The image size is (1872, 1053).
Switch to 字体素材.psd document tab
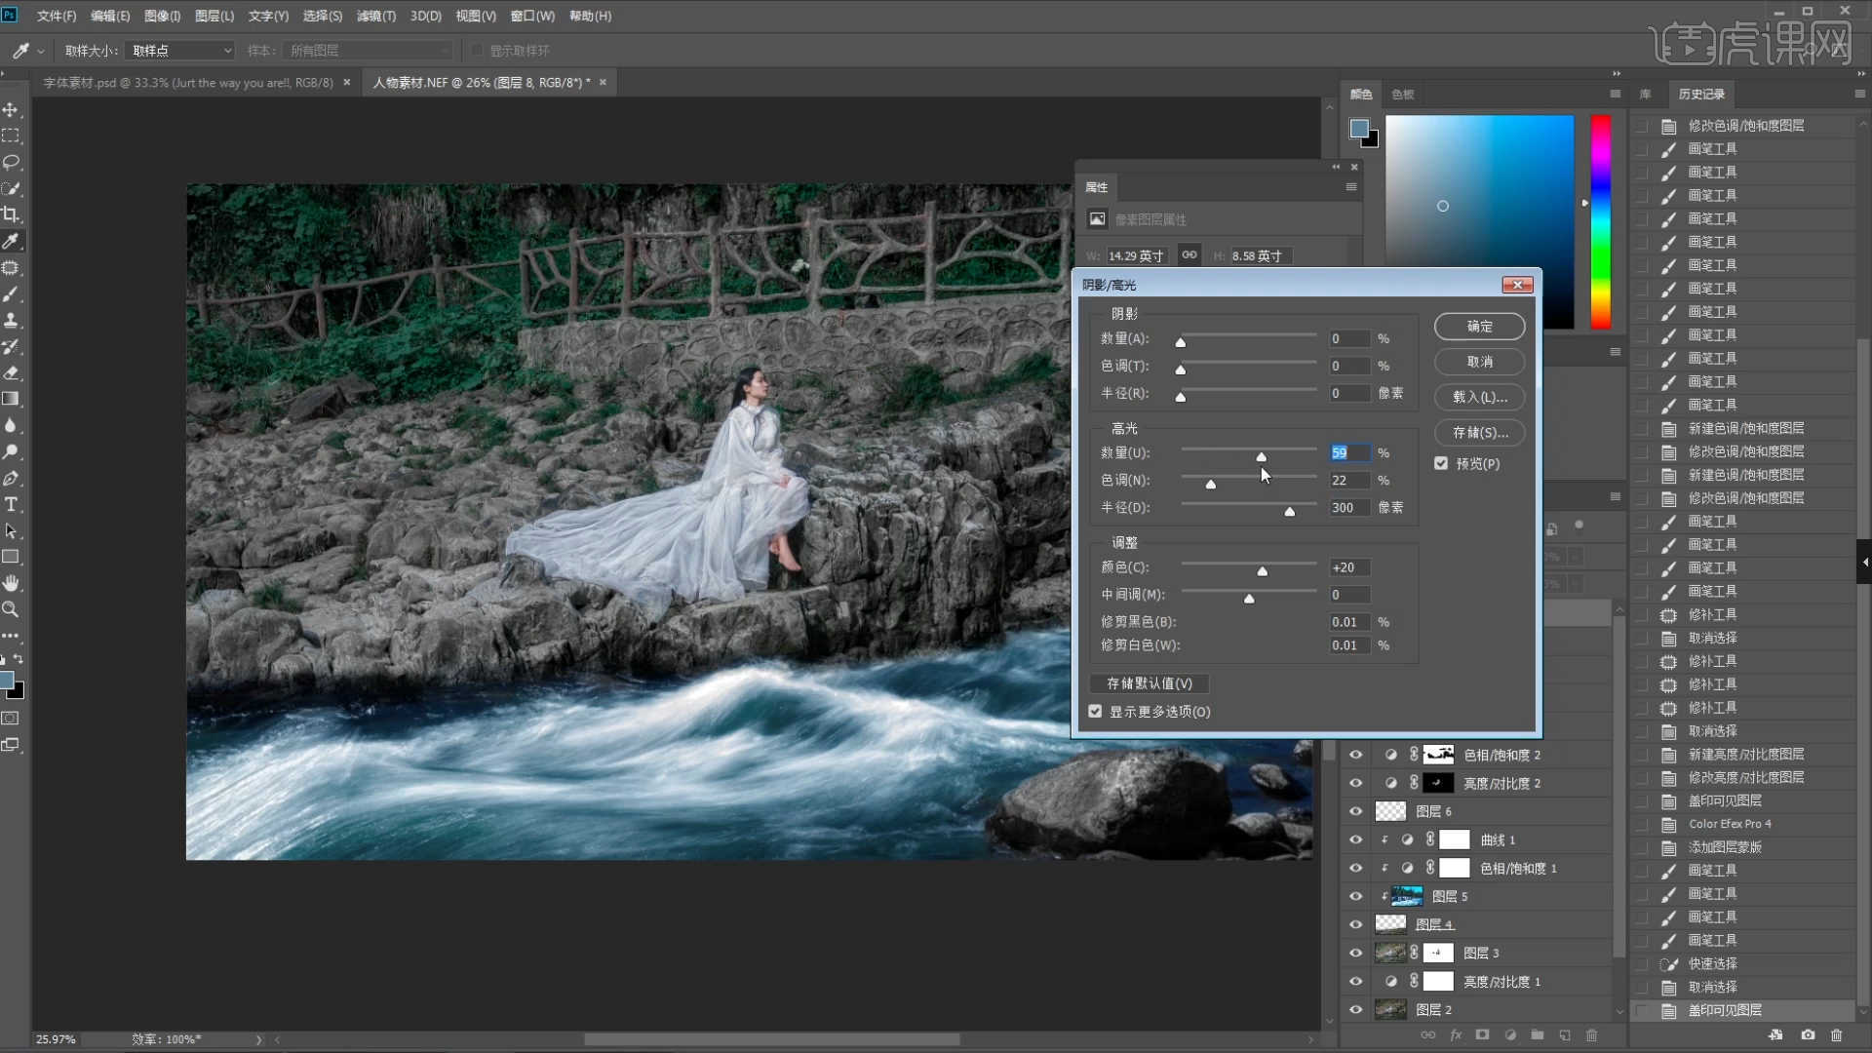pyautogui.click(x=187, y=83)
